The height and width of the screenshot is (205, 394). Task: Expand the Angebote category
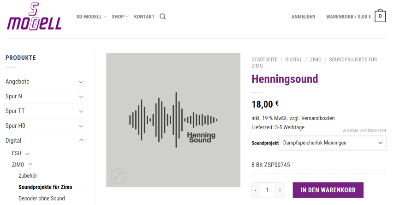(x=81, y=82)
